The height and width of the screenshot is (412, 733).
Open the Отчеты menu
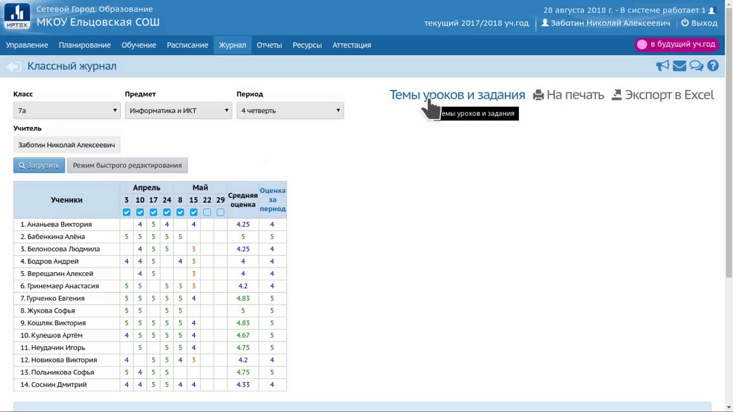pyautogui.click(x=269, y=45)
